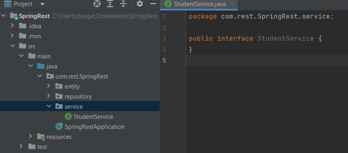348x153 pixels.
Task: Click the blue java source root icon
Action: [41, 66]
